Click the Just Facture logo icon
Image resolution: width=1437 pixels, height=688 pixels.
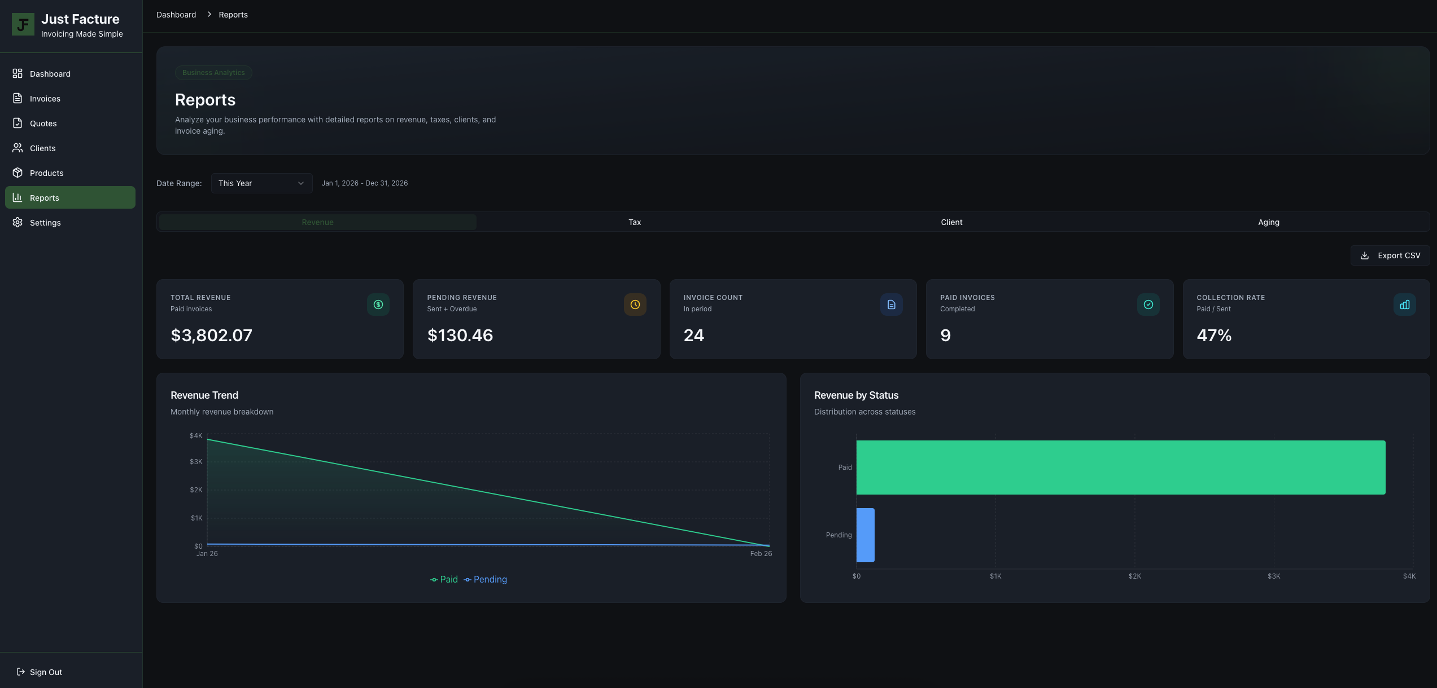pyautogui.click(x=23, y=25)
